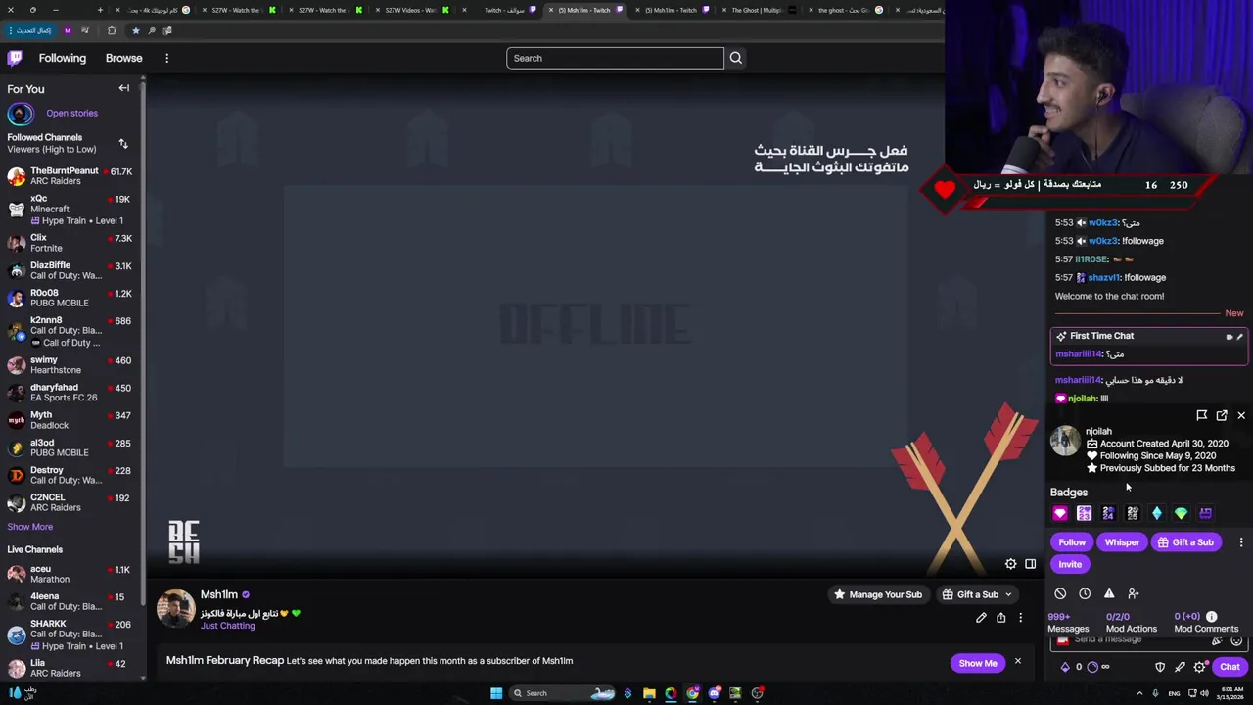Open channel more options three dots

1020,618
